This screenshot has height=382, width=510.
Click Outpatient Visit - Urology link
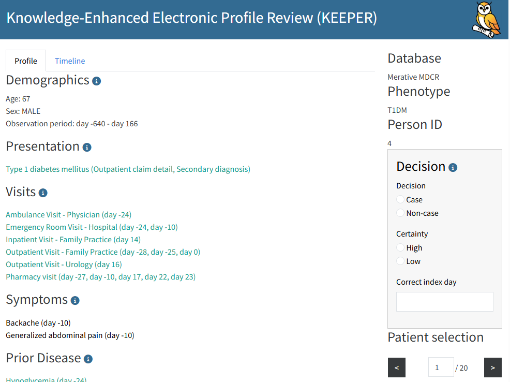click(64, 265)
